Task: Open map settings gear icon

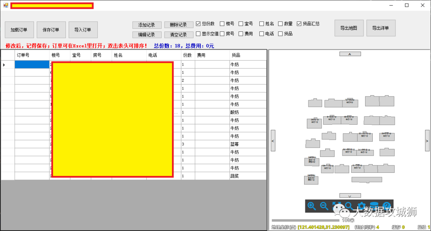Action: pyautogui.click(x=362, y=206)
